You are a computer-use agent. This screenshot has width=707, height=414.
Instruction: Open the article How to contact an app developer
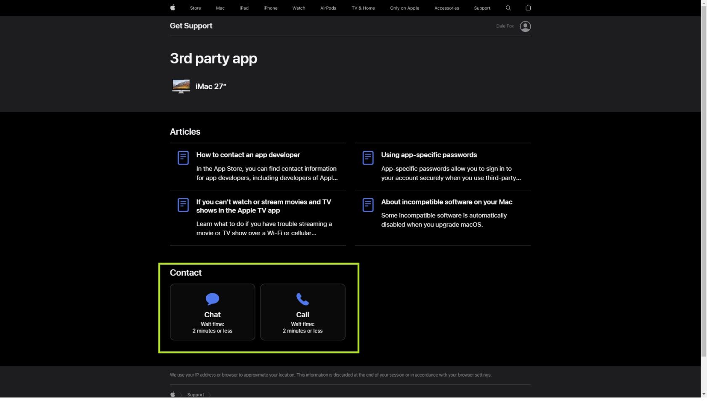(x=248, y=155)
